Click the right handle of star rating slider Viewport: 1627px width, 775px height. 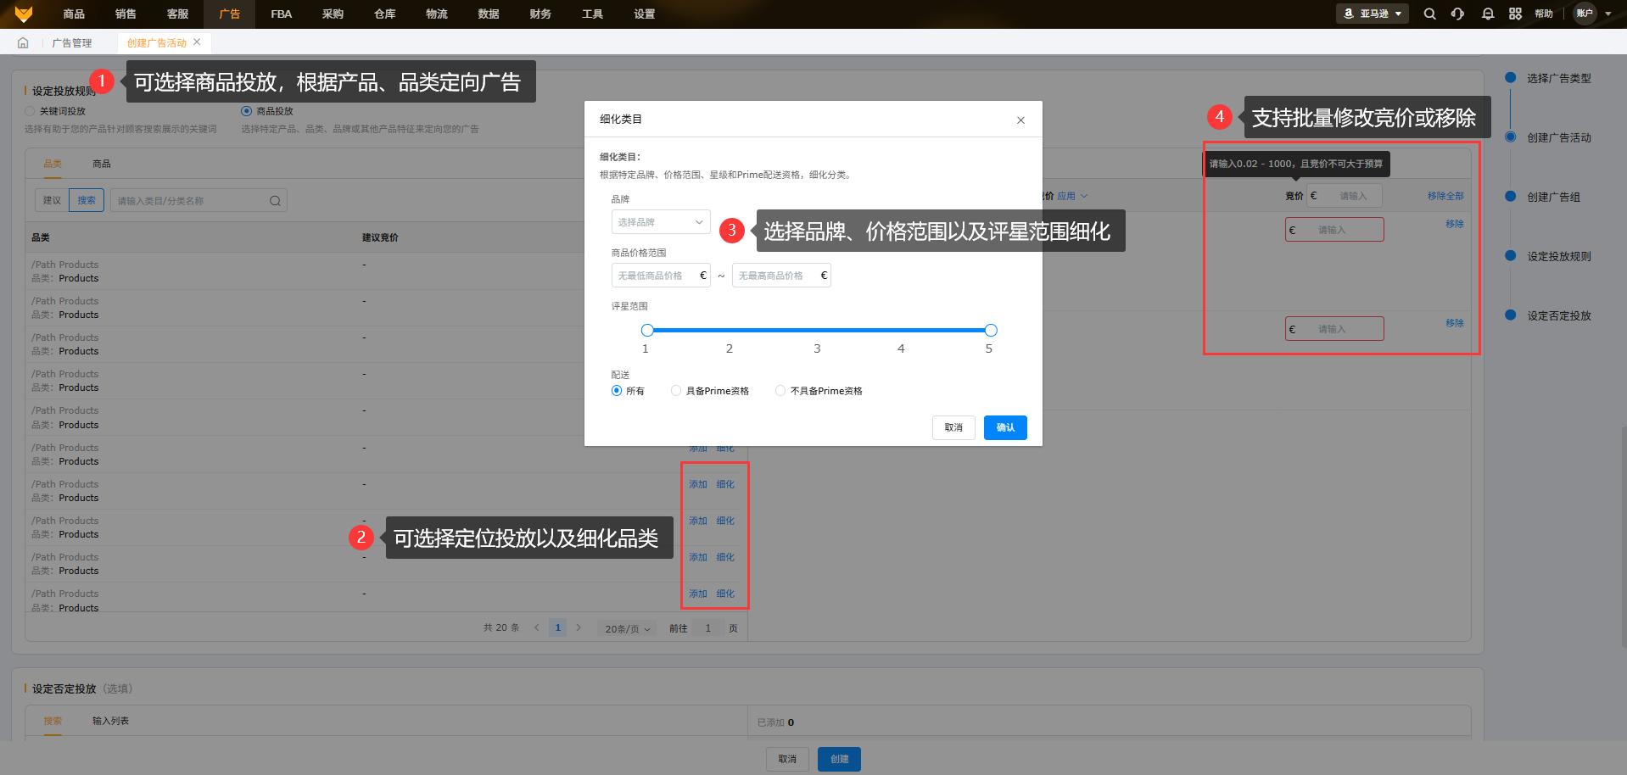point(991,330)
